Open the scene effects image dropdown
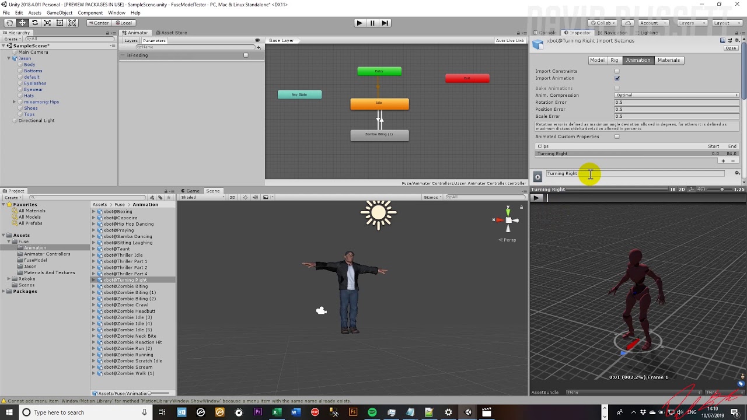This screenshot has width=747, height=420. point(267,197)
